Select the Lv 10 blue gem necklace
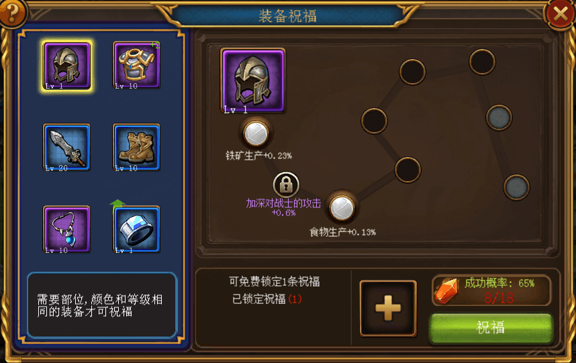This screenshot has width=576, height=363. (x=66, y=229)
